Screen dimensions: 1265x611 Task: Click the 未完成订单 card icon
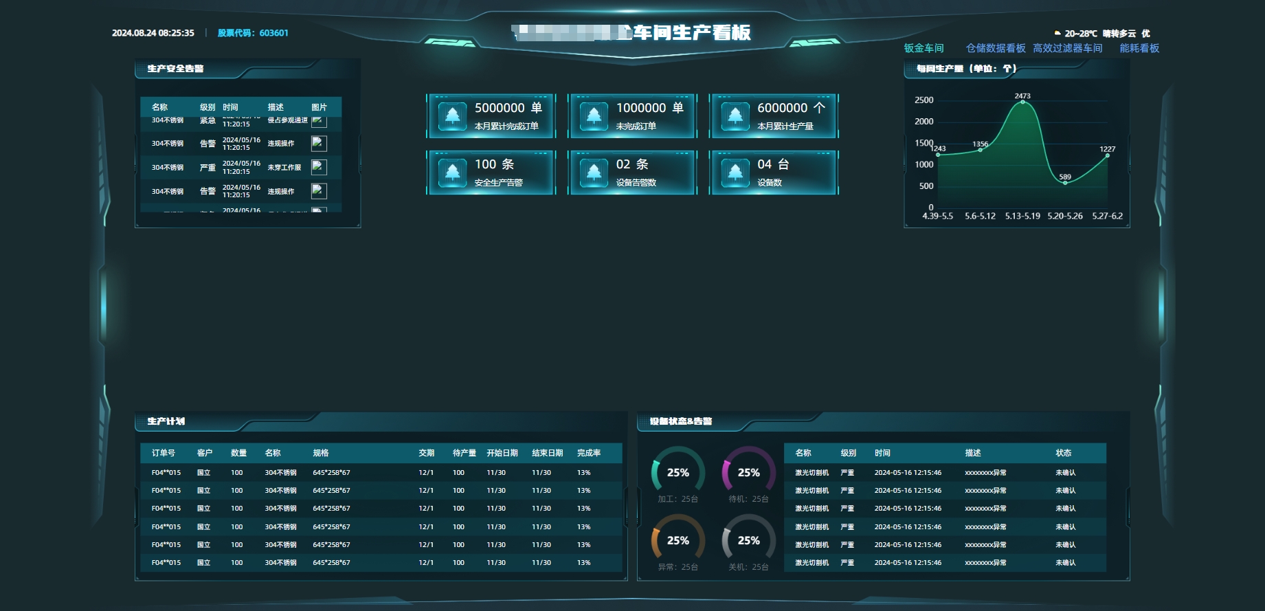(594, 116)
